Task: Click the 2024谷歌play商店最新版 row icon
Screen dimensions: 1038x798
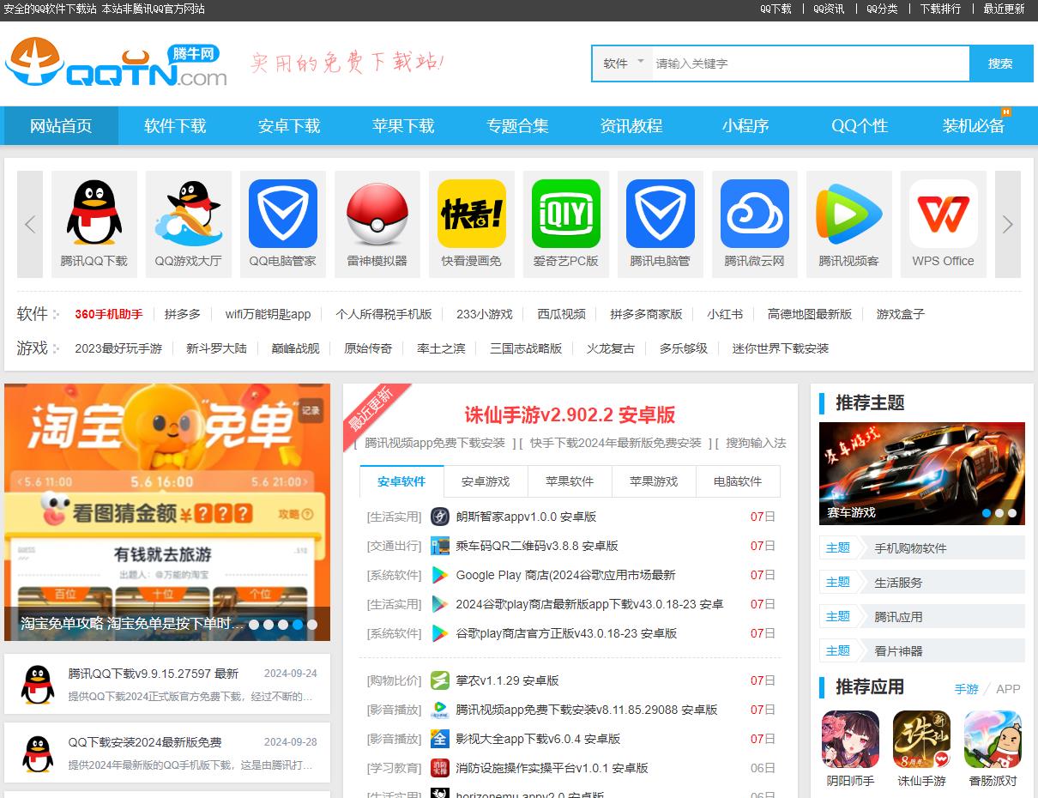Action: point(440,604)
